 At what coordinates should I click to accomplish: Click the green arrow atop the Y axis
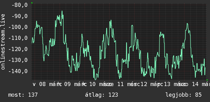coord(32,3)
